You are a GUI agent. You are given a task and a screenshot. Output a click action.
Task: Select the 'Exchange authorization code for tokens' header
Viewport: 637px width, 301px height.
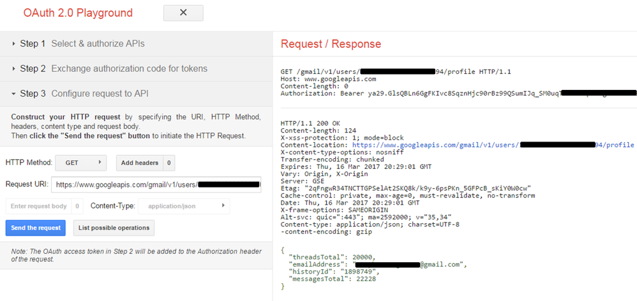point(129,69)
